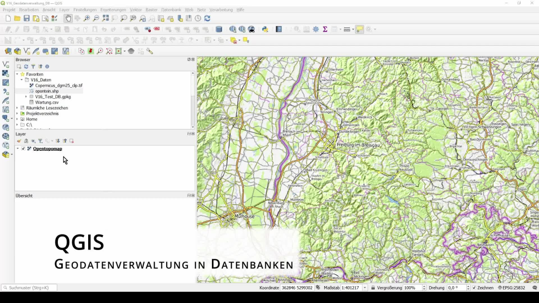Open the Datenbank menu
The width and height of the screenshot is (539, 303).
[x=171, y=10]
